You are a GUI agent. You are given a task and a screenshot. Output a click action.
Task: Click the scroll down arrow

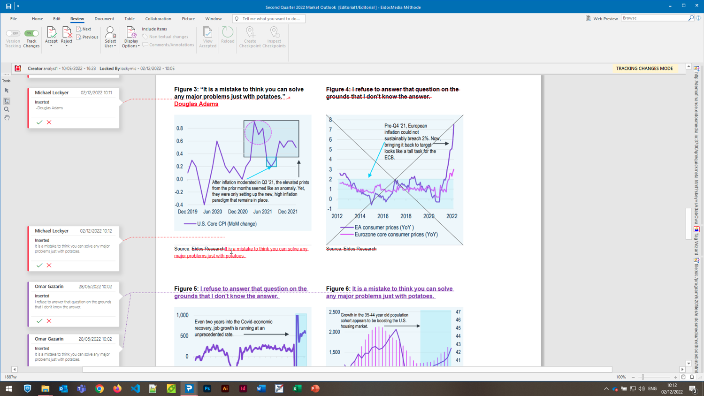tap(689, 363)
